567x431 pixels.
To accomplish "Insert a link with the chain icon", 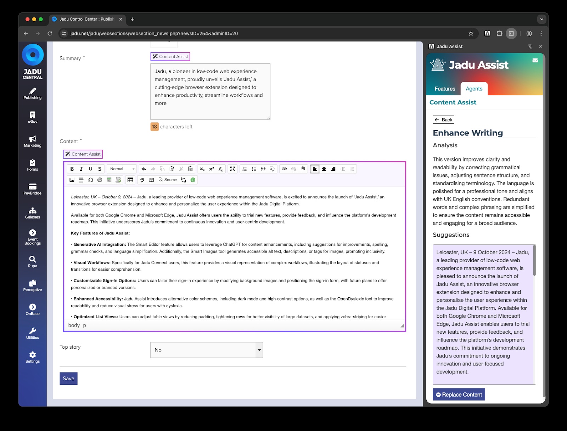I will (x=284, y=169).
